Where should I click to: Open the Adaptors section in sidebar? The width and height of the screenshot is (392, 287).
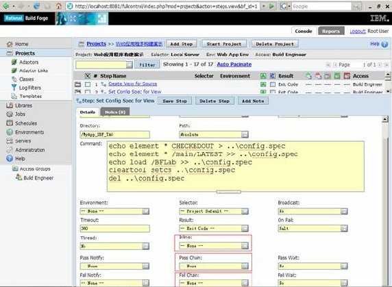29,62
